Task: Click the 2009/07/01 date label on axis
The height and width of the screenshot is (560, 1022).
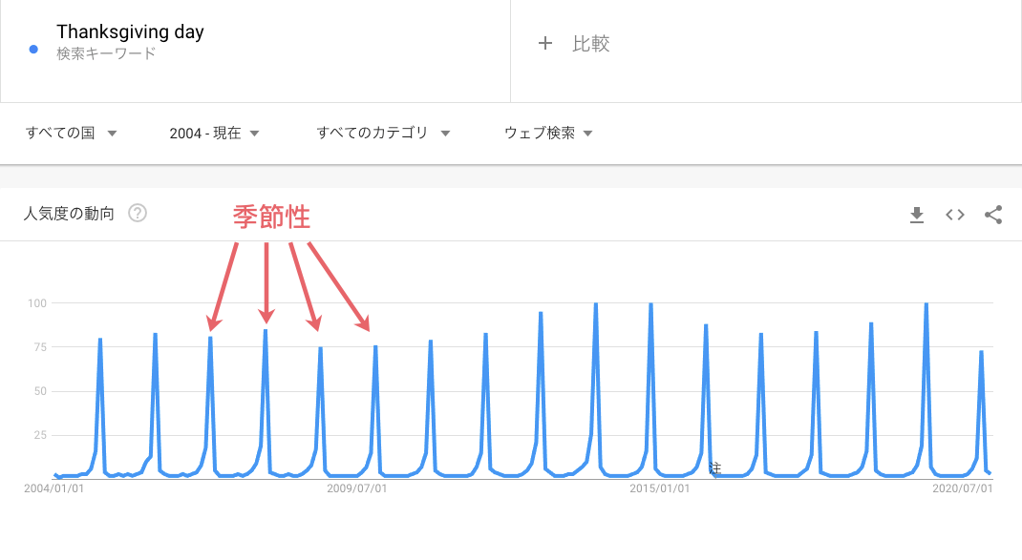Action: point(357,488)
